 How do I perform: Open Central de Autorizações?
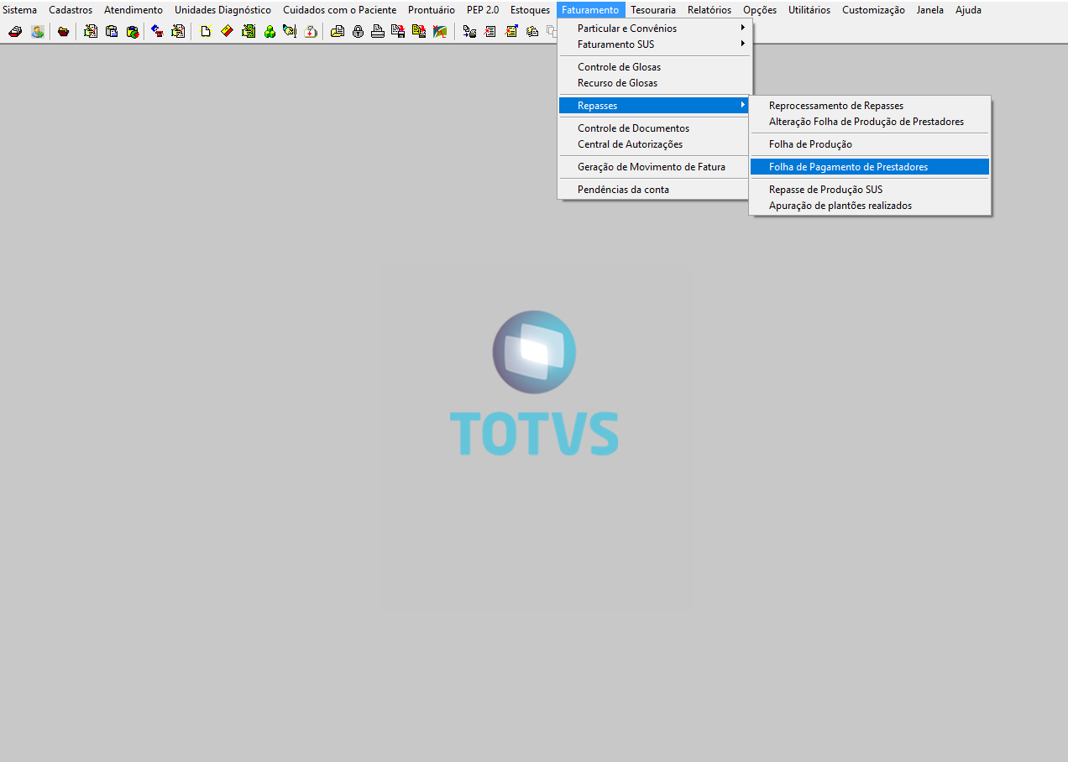[x=655, y=144]
